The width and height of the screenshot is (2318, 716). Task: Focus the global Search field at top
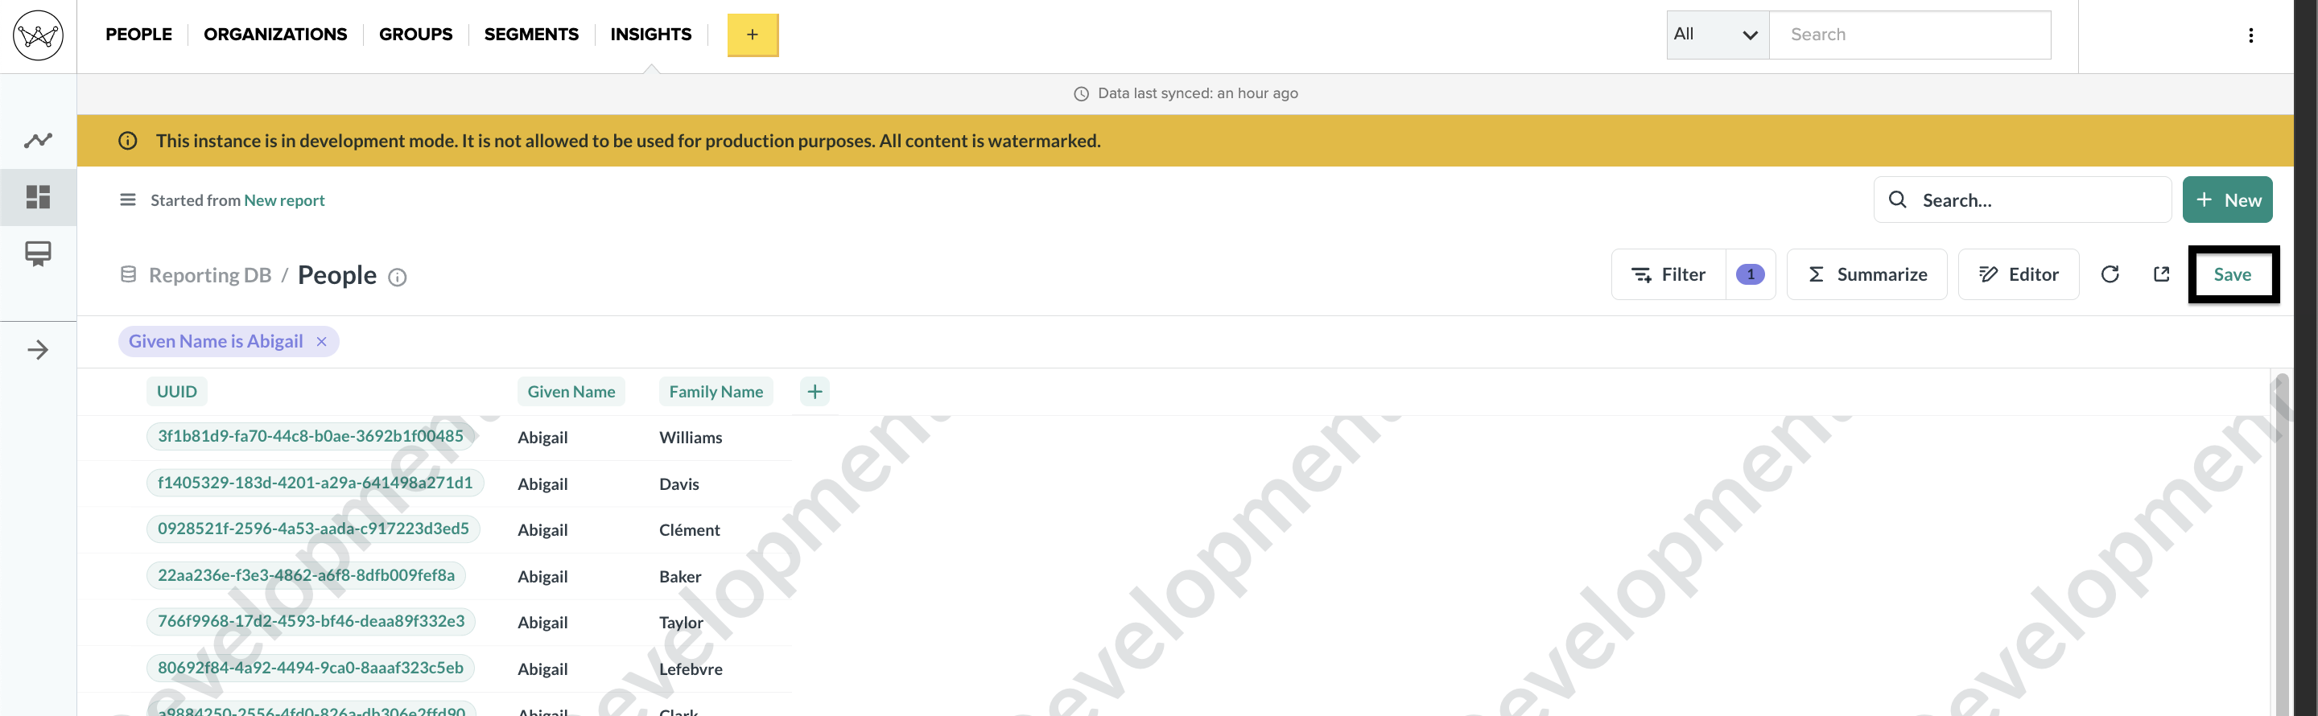pos(1909,35)
